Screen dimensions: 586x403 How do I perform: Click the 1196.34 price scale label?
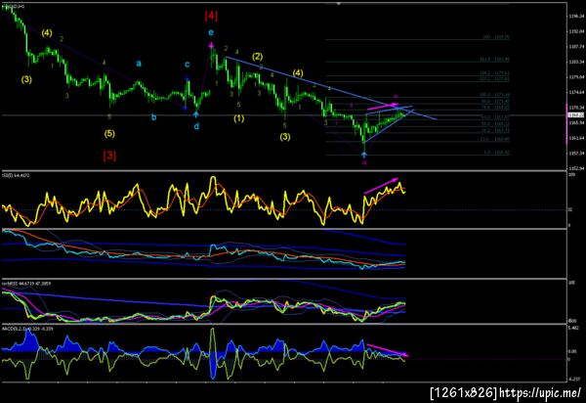click(575, 16)
